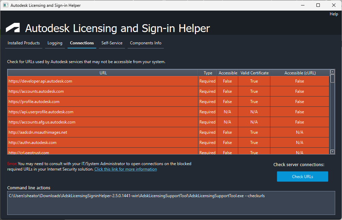Image resolution: width=342 pixels, height=220 pixels.
Task: Click the Check URLs button
Action: coord(302,176)
